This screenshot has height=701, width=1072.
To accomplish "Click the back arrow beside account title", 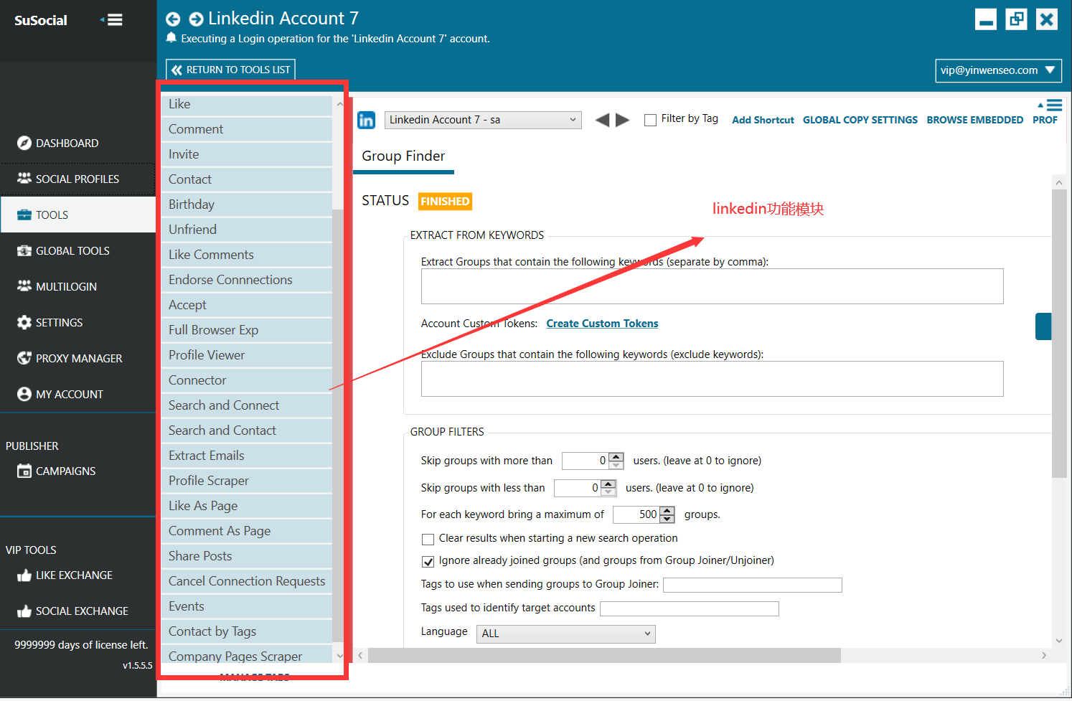I will [x=173, y=19].
